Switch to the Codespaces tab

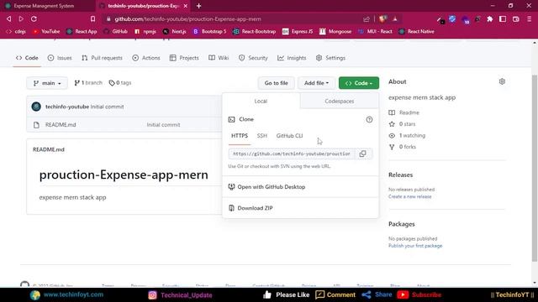[x=340, y=101]
